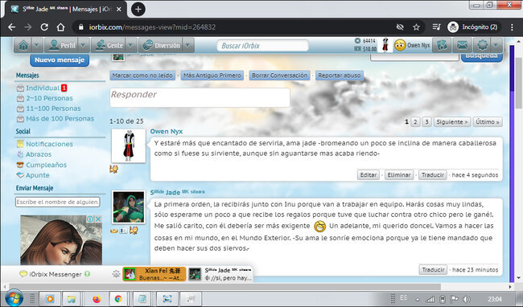This screenshot has height=307, width=523.
Task: Open the Sílfide Jade sender name link
Action: (177, 192)
